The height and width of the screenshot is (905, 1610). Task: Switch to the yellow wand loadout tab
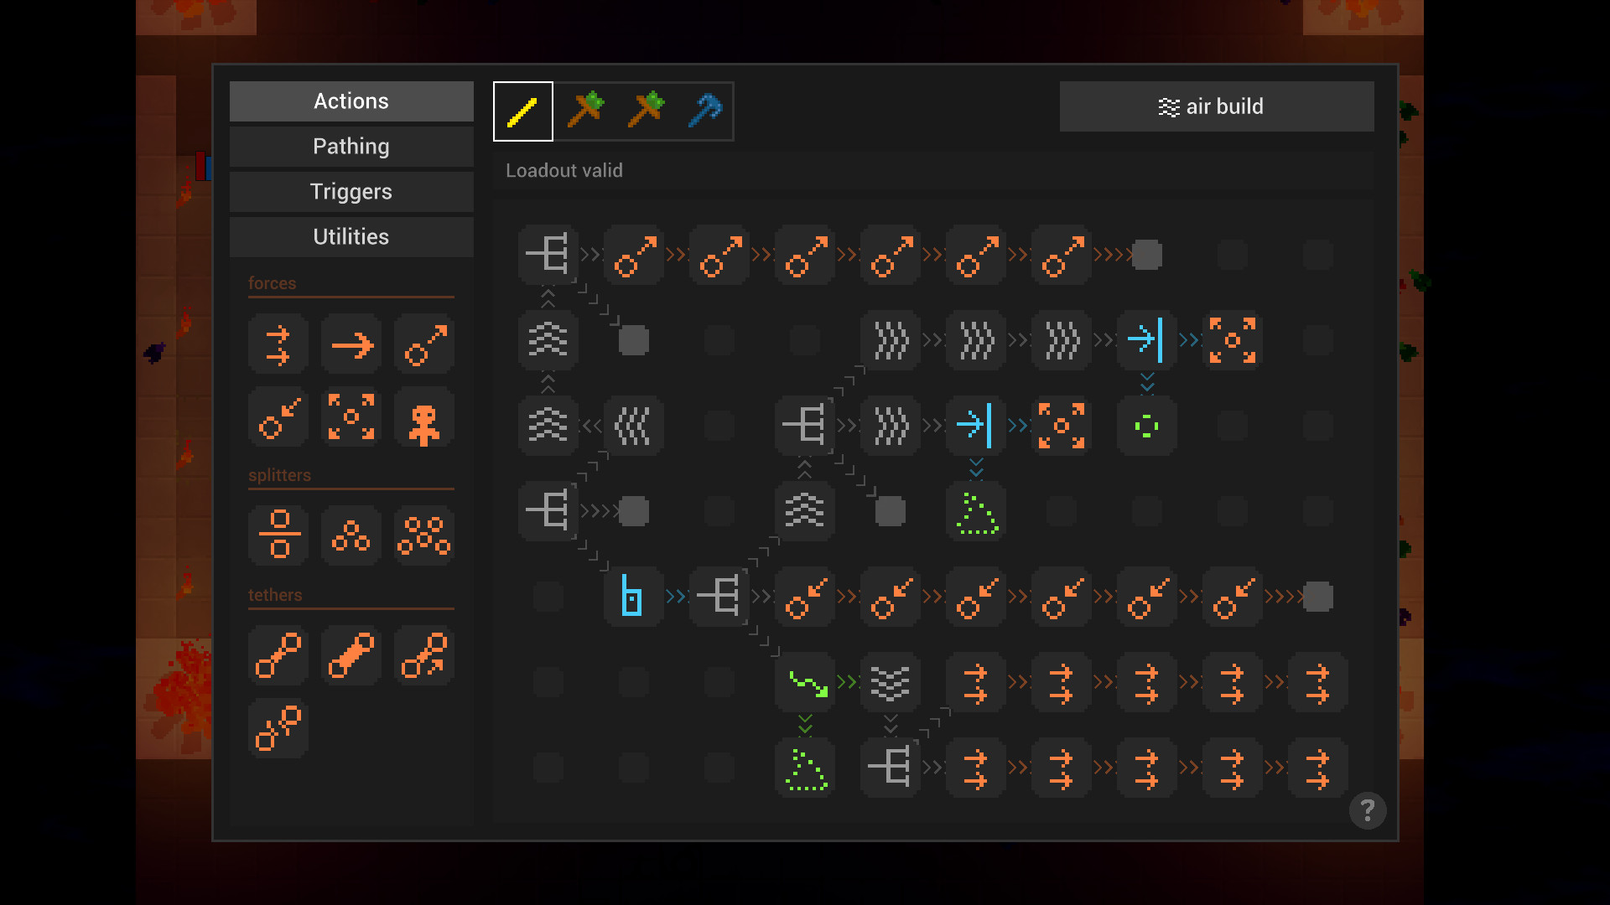tap(522, 111)
